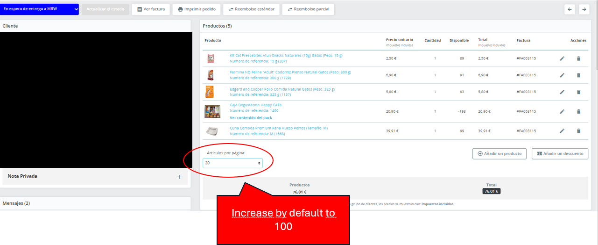Click the Edgard and Cooper product thumbnail

210,92
